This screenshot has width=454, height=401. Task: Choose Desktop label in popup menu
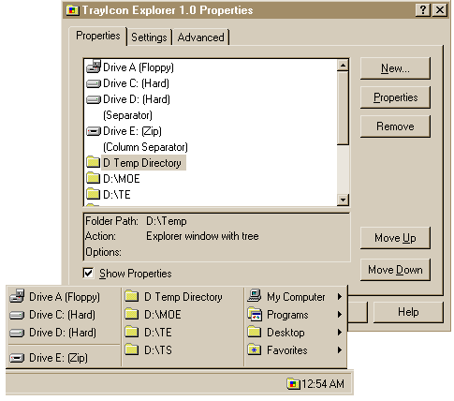point(286,333)
